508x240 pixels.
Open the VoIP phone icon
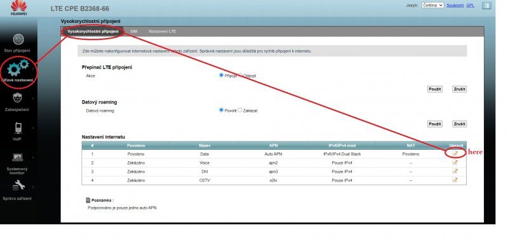[18, 128]
